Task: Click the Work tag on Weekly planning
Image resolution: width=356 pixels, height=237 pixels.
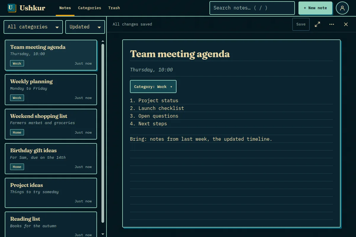Action: tap(17, 98)
